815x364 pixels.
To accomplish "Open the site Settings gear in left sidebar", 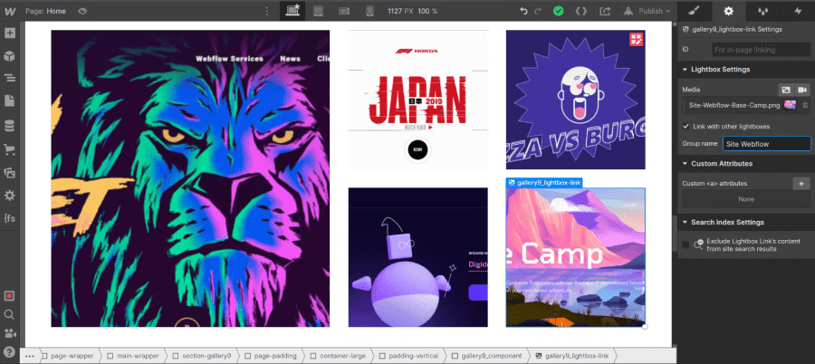I will (x=9, y=196).
